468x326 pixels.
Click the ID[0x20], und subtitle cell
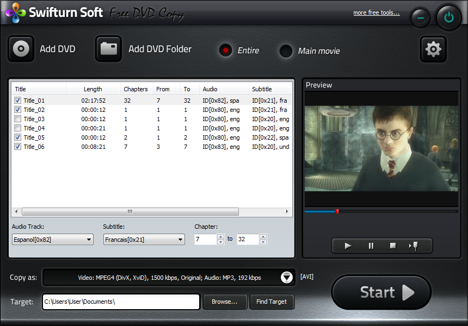coord(270,147)
